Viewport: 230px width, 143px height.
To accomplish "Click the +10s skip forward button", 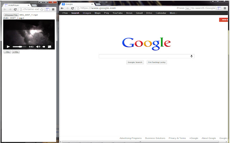I will 15,52.
